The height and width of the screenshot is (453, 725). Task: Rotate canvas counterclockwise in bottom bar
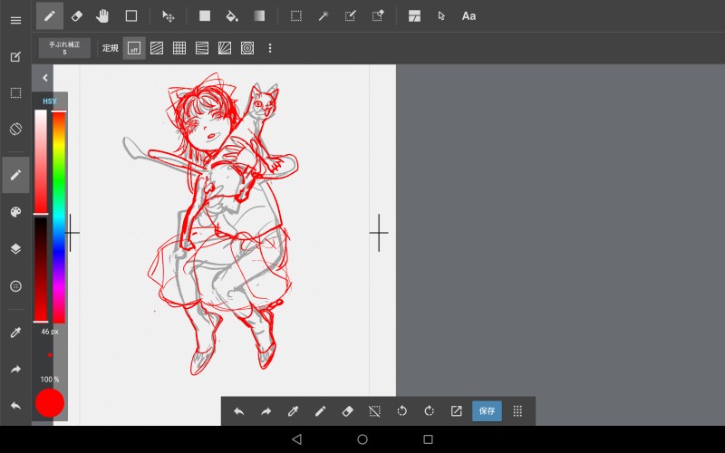click(x=401, y=411)
